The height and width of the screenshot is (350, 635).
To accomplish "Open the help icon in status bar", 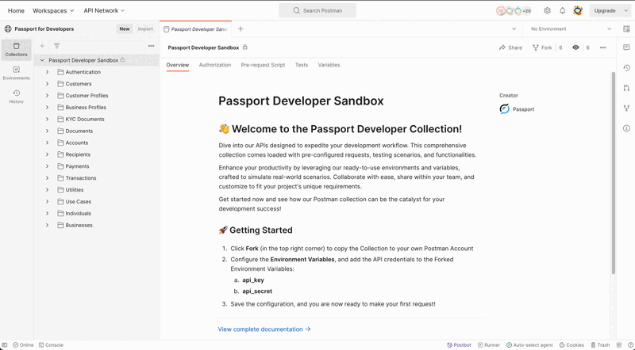I will (629, 345).
